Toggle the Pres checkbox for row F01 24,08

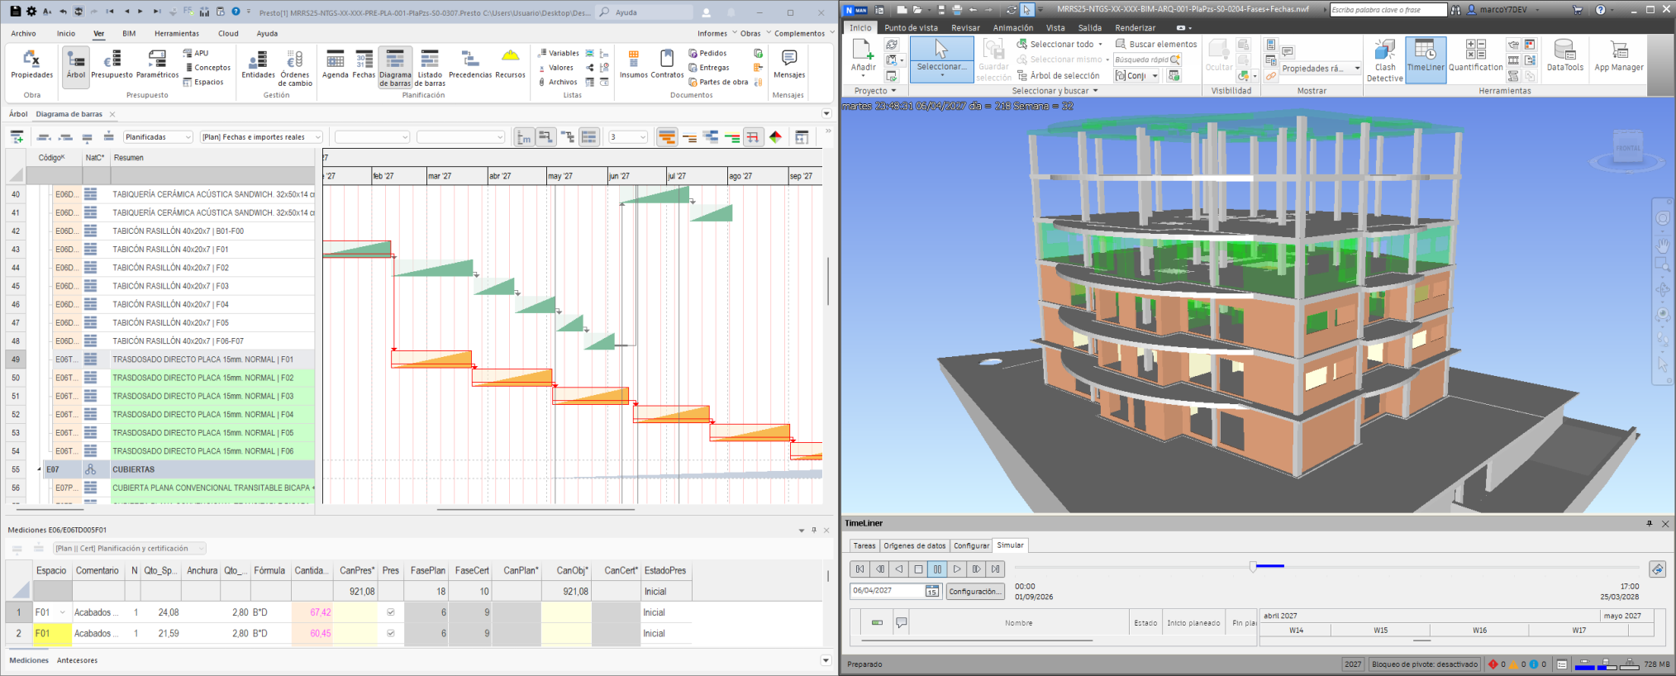(x=391, y=612)
